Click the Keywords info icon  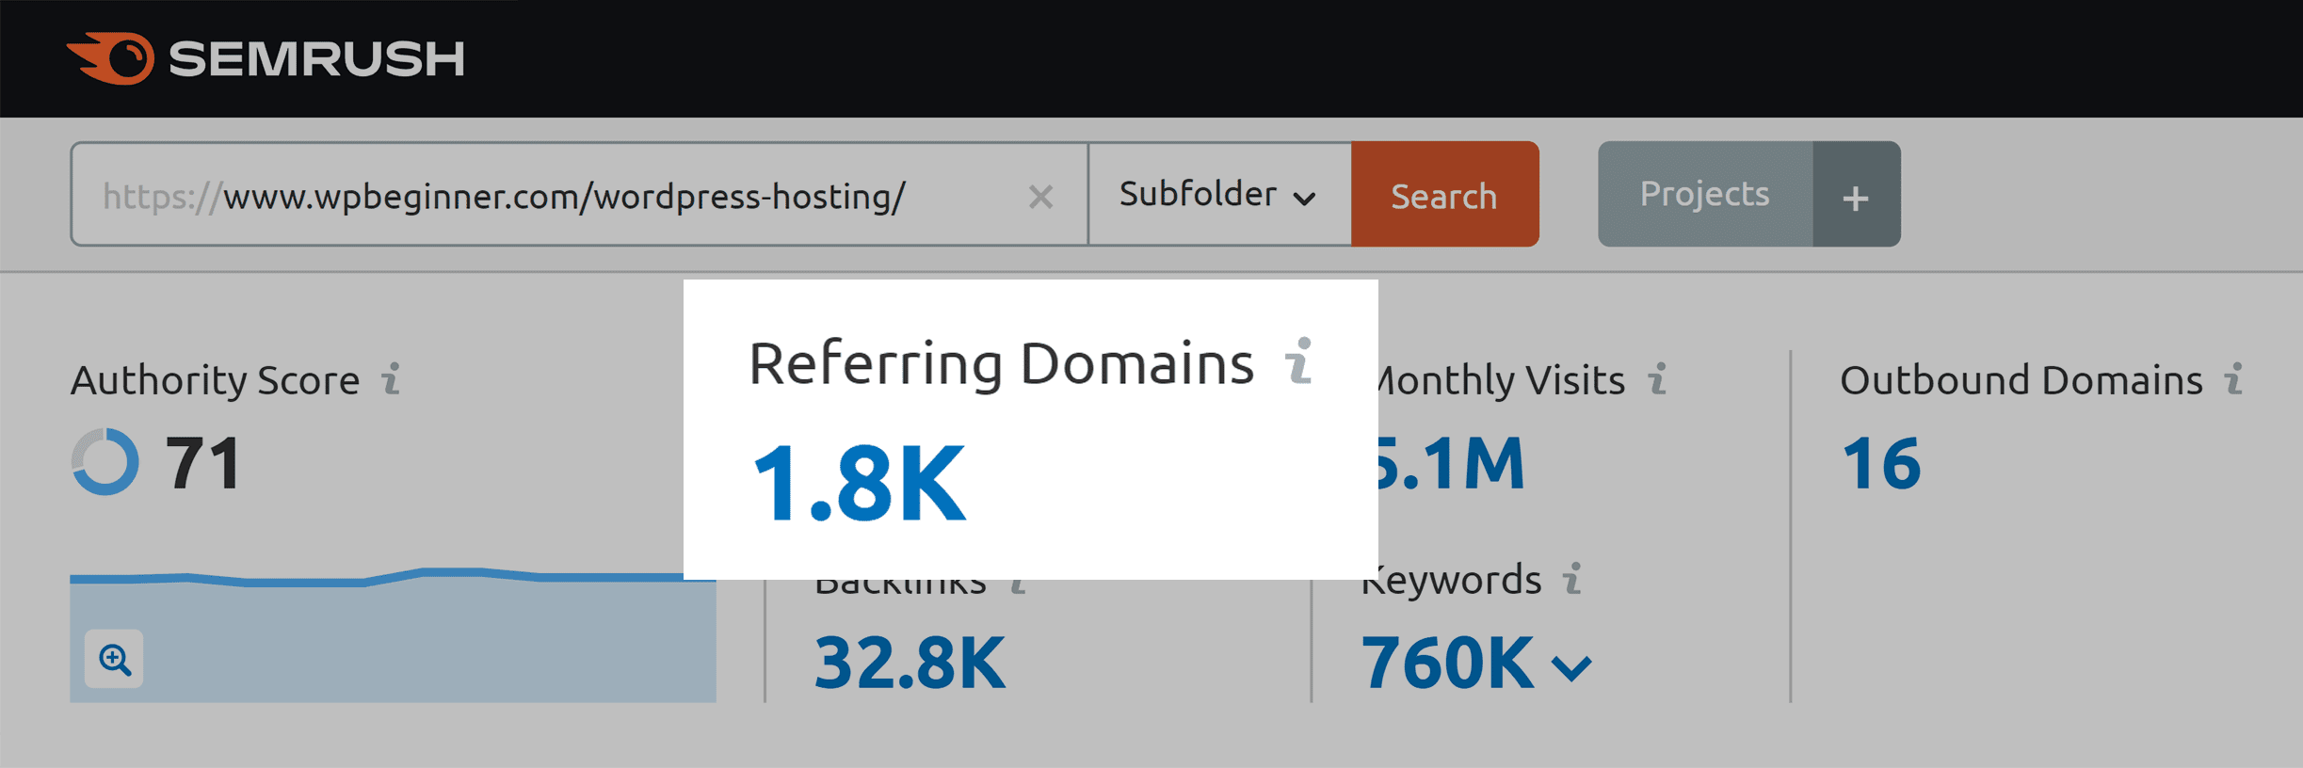tap(1571, 579)
